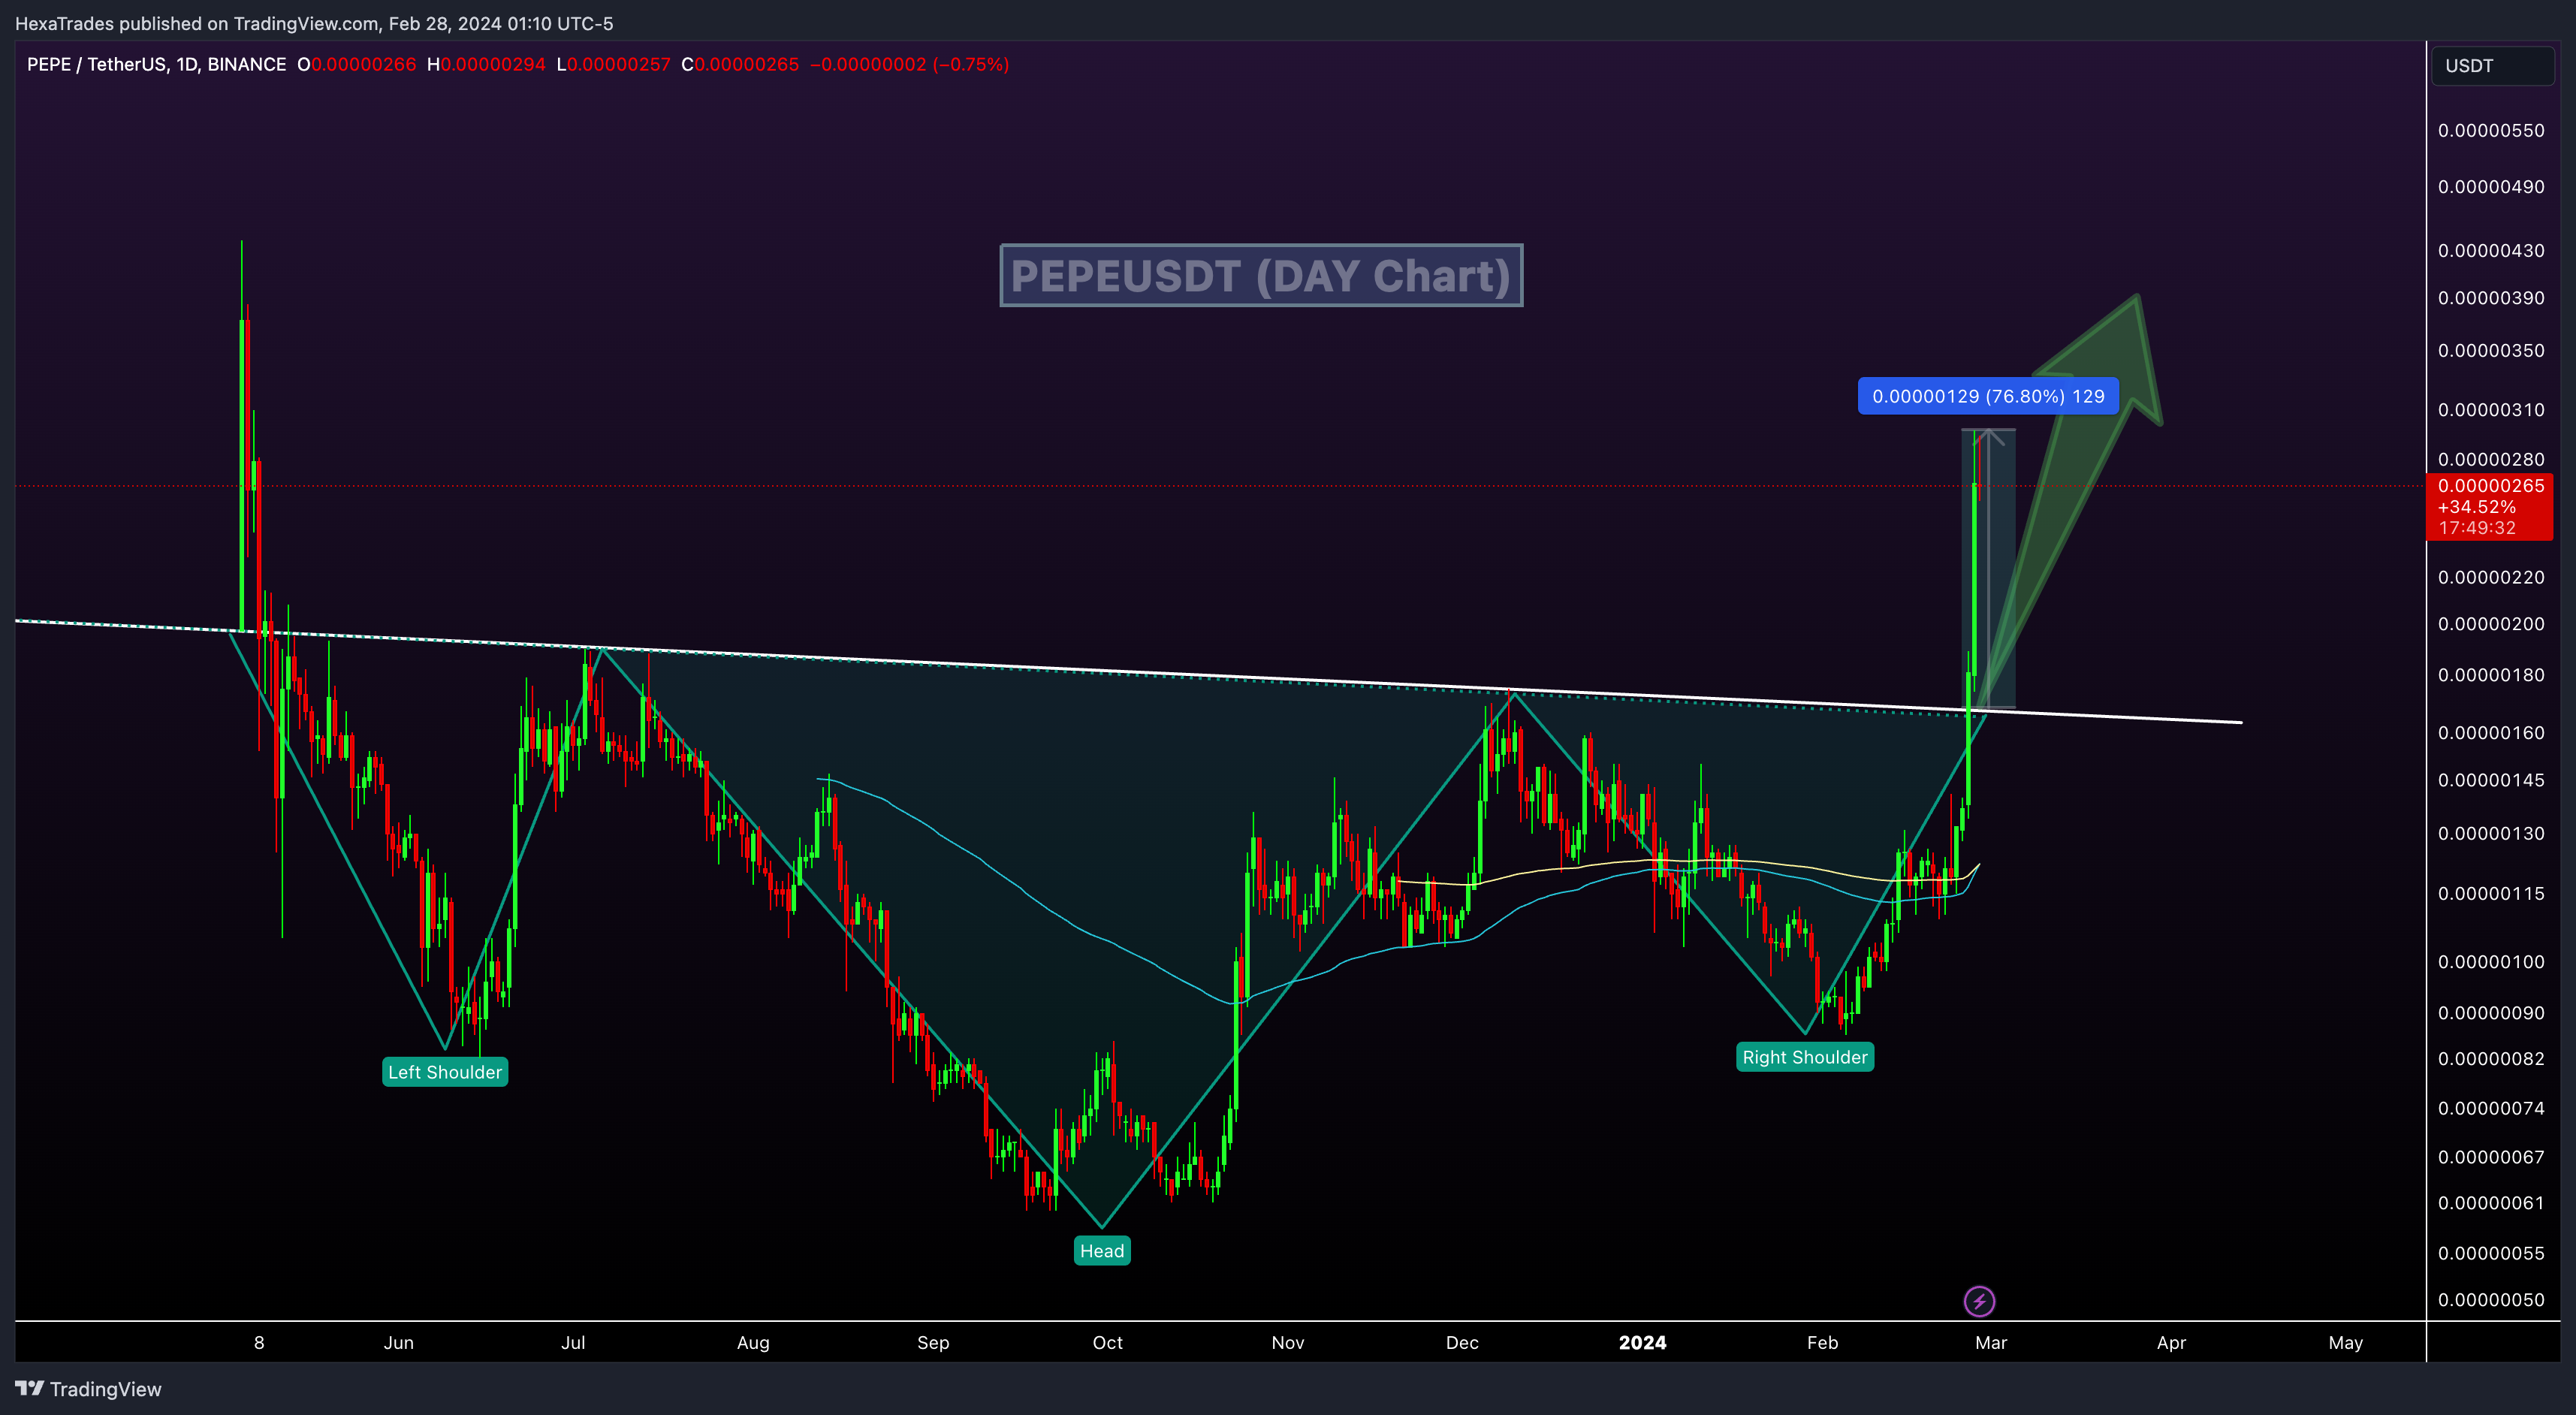Viewport: 2576px width, 1415px height.
Task: Click the HexaTrades published header text
Action: coord(314,23)
